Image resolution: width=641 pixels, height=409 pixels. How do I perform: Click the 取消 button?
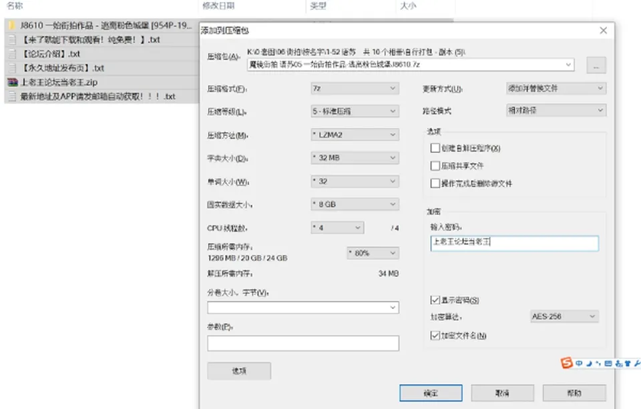point(502,393)
